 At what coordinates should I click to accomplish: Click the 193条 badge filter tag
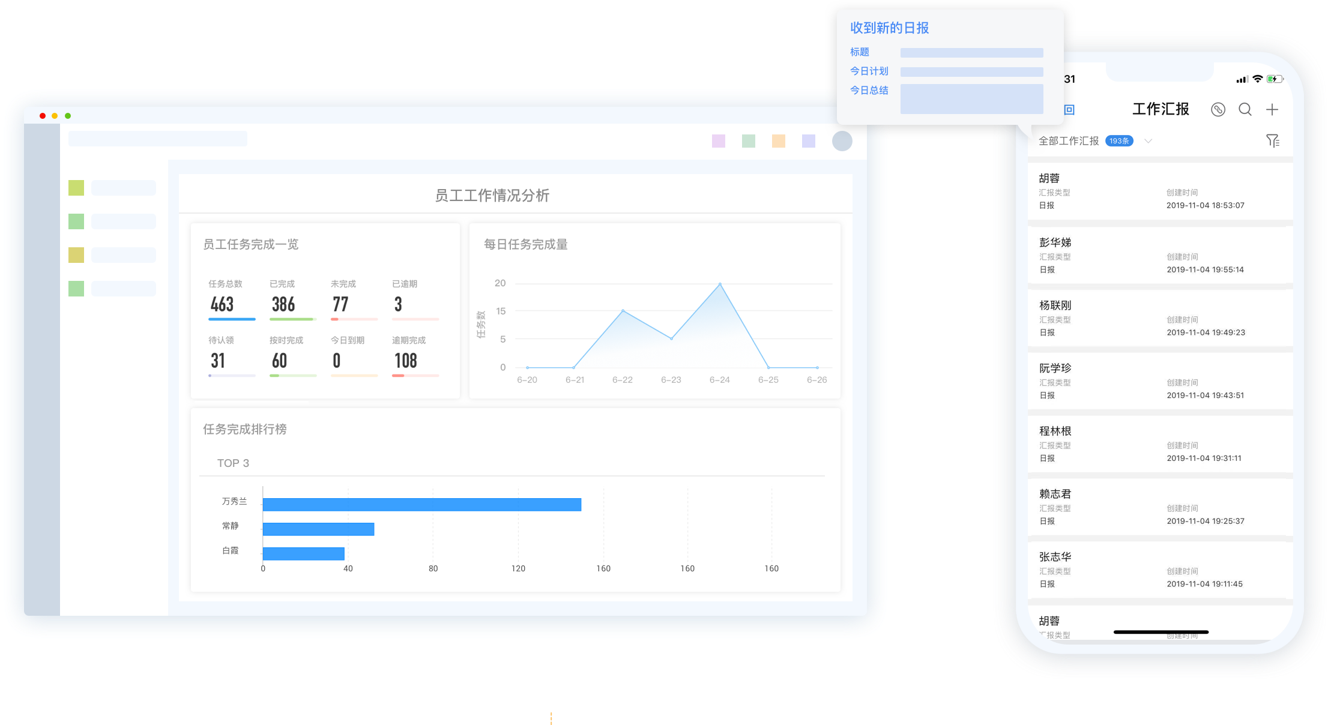pos(1121,142)
